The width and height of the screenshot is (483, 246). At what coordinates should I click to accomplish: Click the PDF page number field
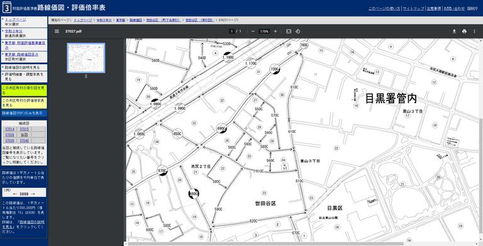click(231, 31)
